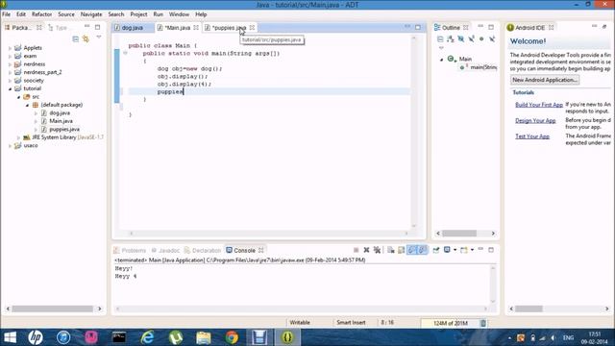Click Remove All Terminated Launches icon
This screenshot has width=615, height=346.
377,250
